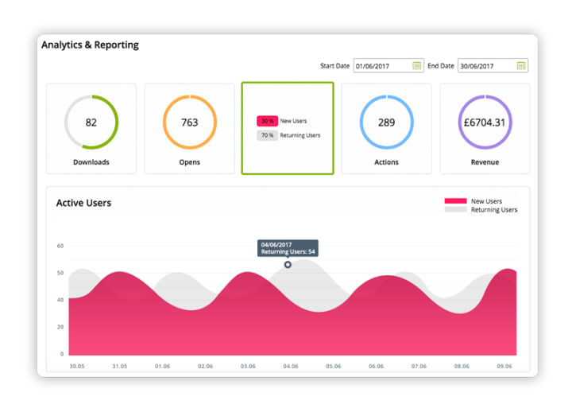Click the y-axis value 20
The width and height of the screenshot is (572, 412).
pos(60,327)
